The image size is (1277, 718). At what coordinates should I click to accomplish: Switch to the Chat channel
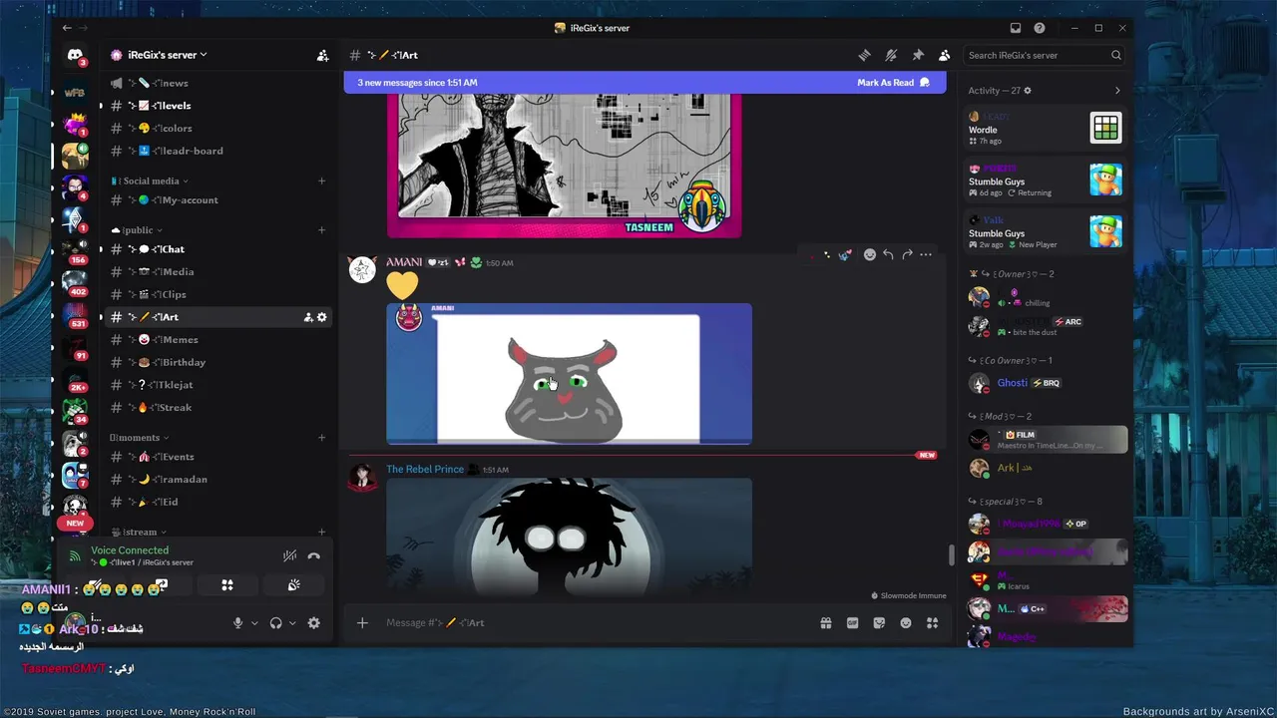pyautogui.click(x=219, y=249)
